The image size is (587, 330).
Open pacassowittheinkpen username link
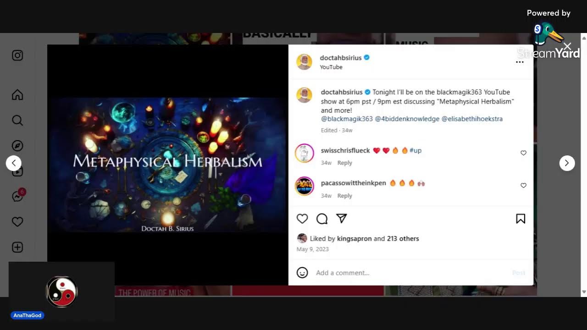coord(354,183)
